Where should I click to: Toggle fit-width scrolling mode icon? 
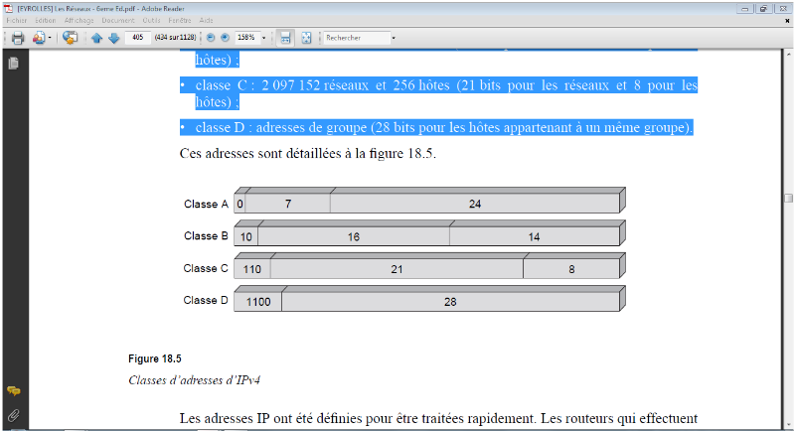tap(285, 38)
